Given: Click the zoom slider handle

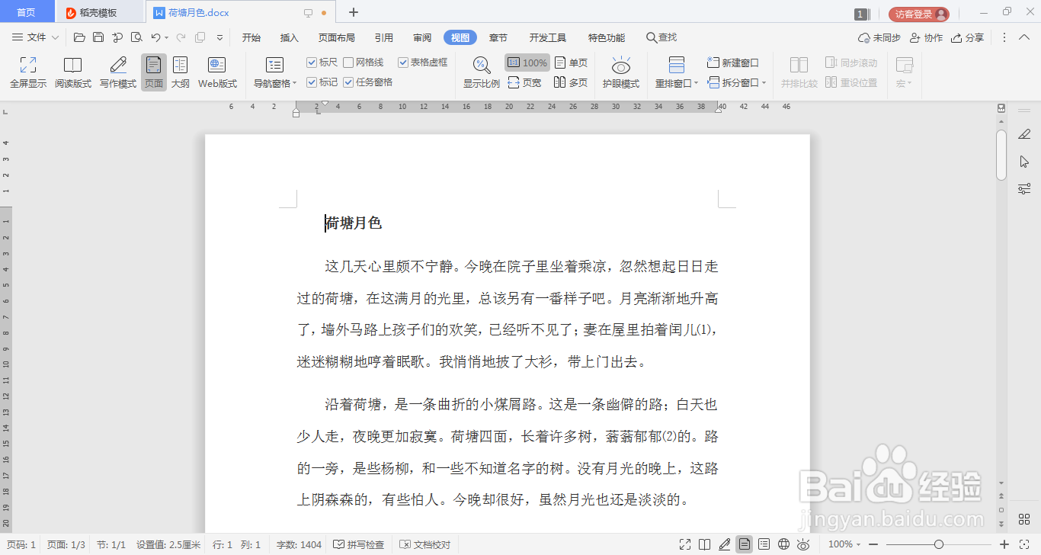Looking at the screenshot, I should [x=938, y=544].
